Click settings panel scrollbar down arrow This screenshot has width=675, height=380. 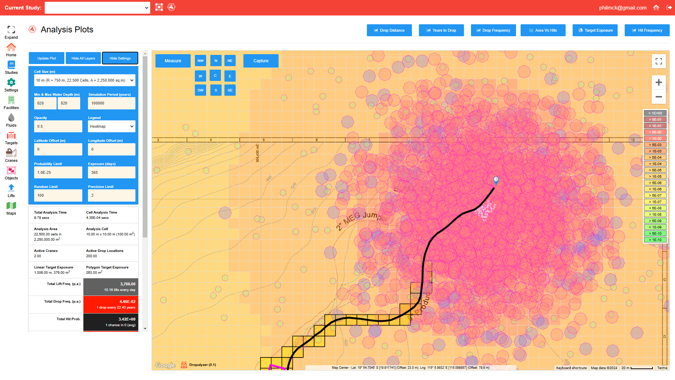point(145,329)
